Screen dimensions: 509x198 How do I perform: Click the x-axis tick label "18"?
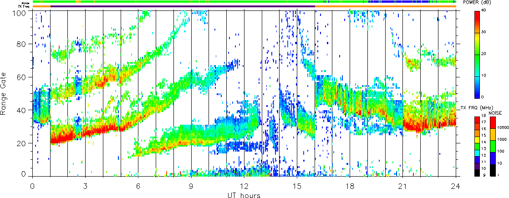pos(350,187)
